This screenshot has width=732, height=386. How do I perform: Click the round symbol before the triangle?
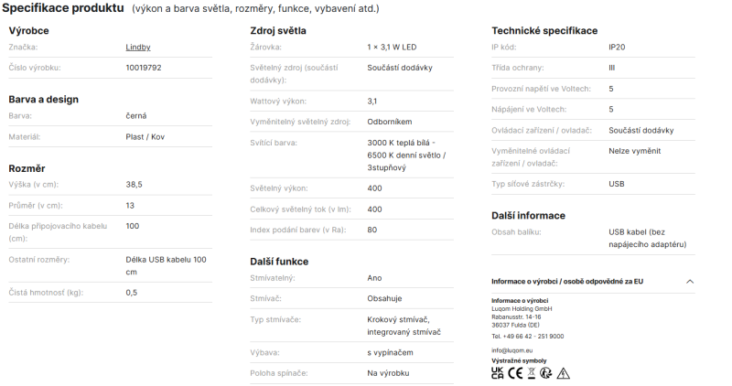[545, 373]
